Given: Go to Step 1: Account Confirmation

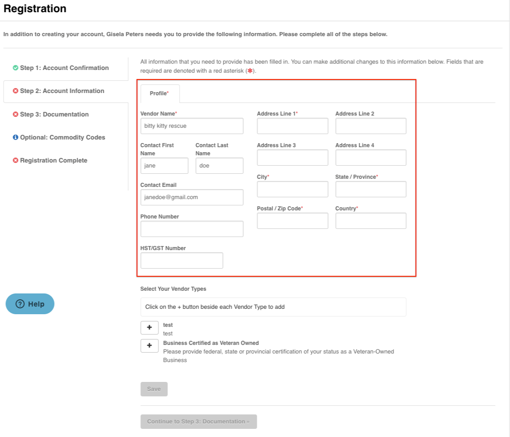Looking at the screenshot, I should (64, 68).
